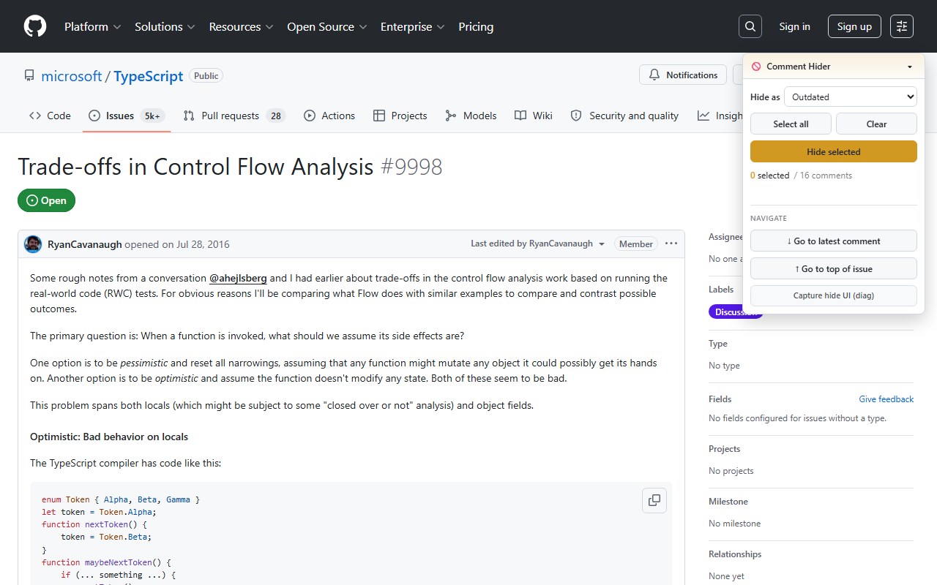Open the header settings sliders icon
Image resolution: width=937 pixels, height=585 pixels.
tap(902, 26)
